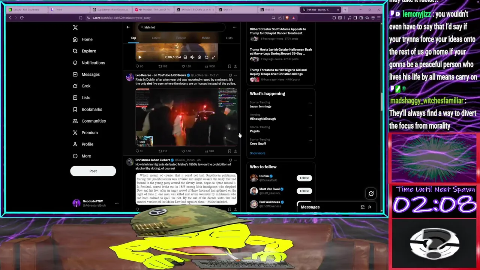Reload the page in the browser
Screen dimensions: 480x270
(x=22, y=18)
